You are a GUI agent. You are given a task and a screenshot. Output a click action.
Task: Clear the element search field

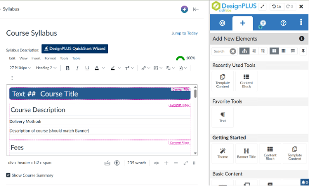(233, 51)
